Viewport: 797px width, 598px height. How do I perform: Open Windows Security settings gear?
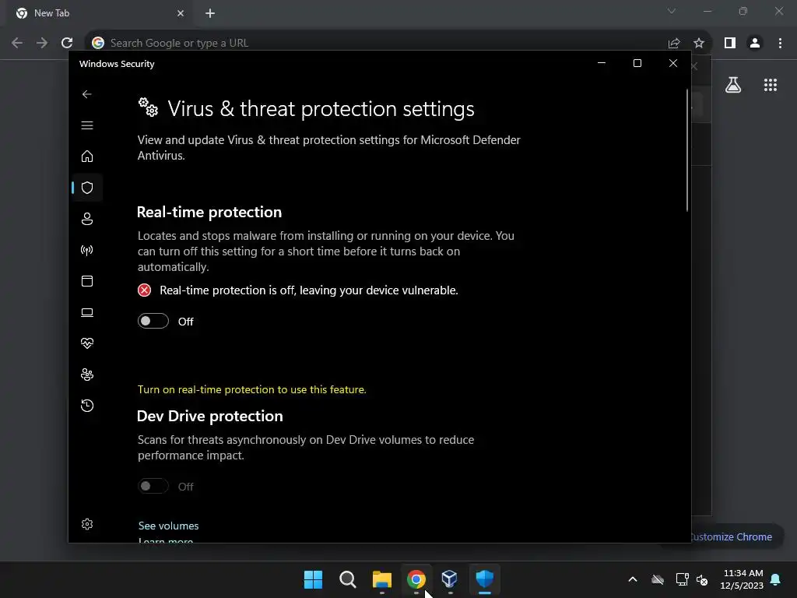87,524
